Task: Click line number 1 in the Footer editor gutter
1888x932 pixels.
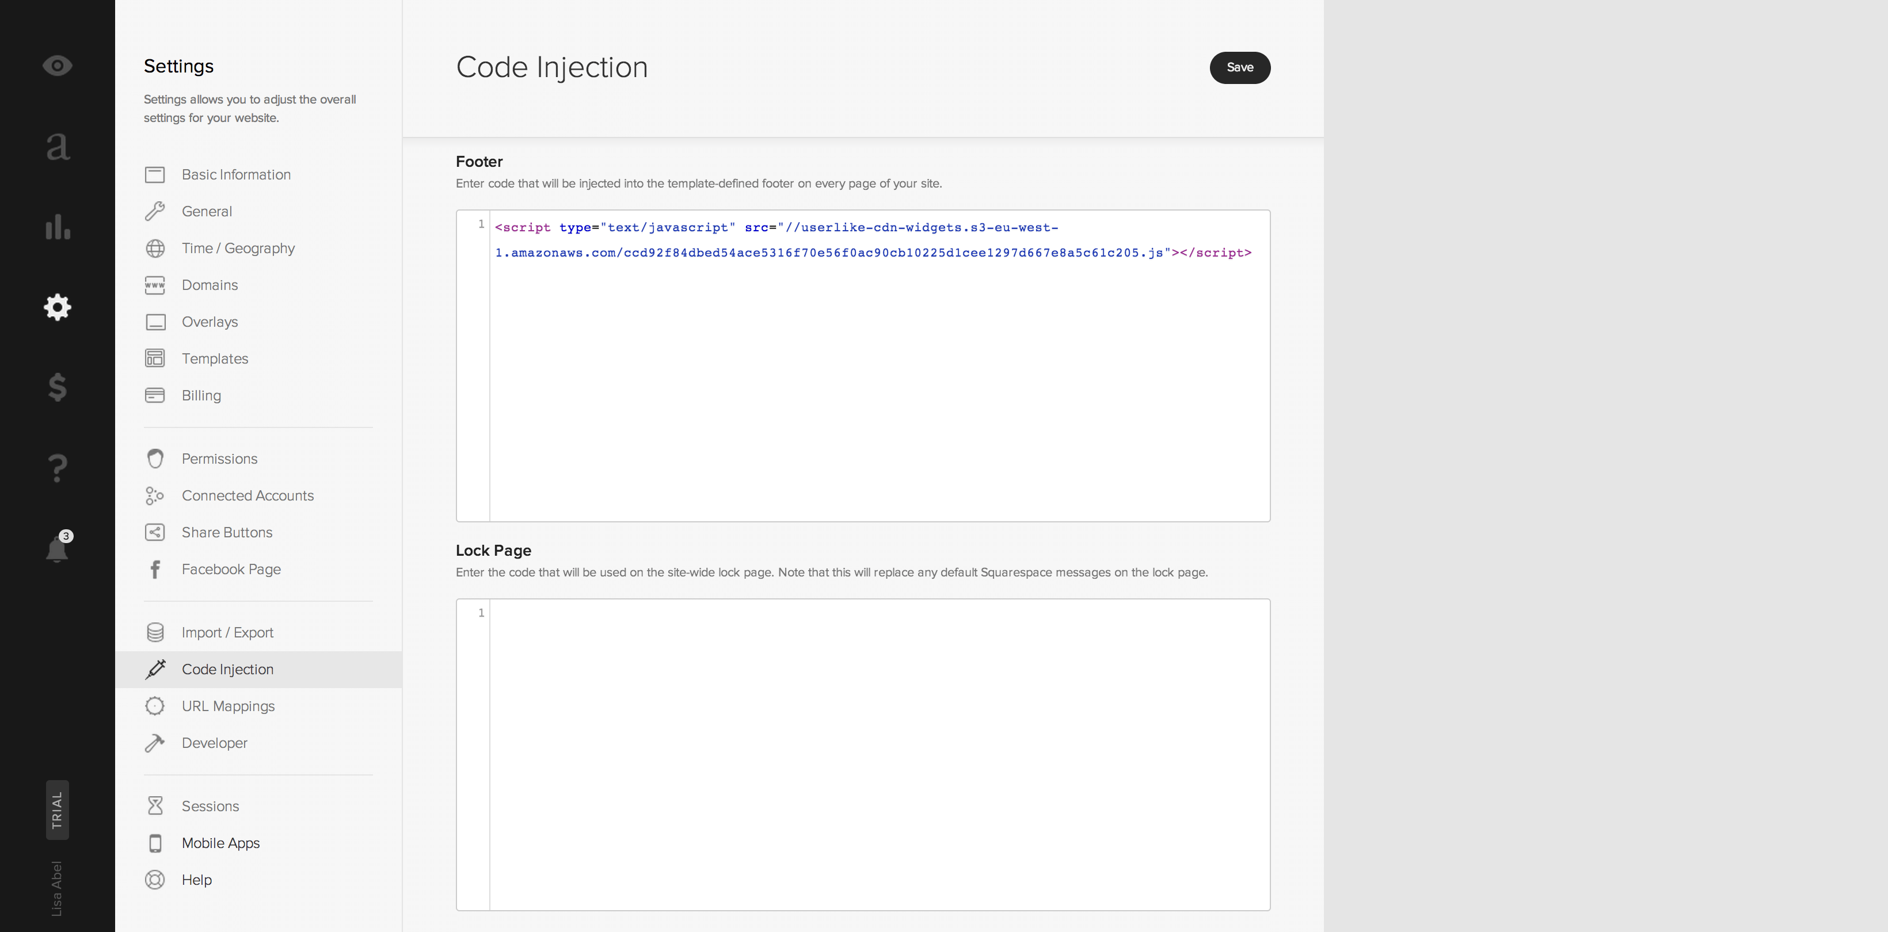Action: click(482, 224)
